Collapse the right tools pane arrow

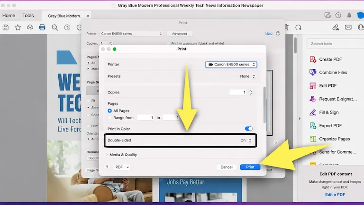[x=300, y=119]
